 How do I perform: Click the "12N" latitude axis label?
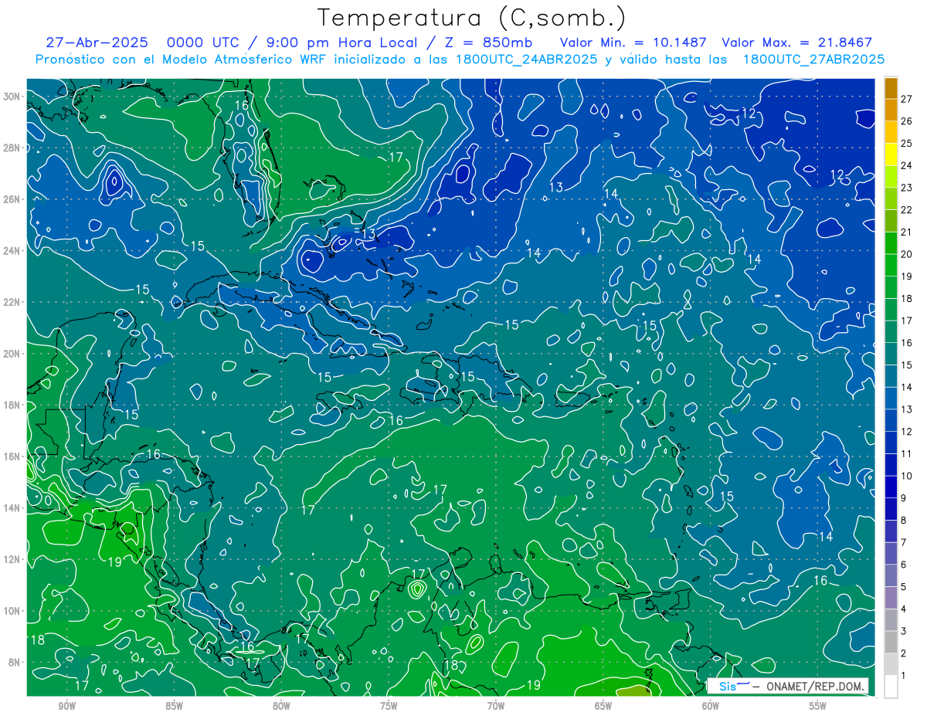coord(11,559)
